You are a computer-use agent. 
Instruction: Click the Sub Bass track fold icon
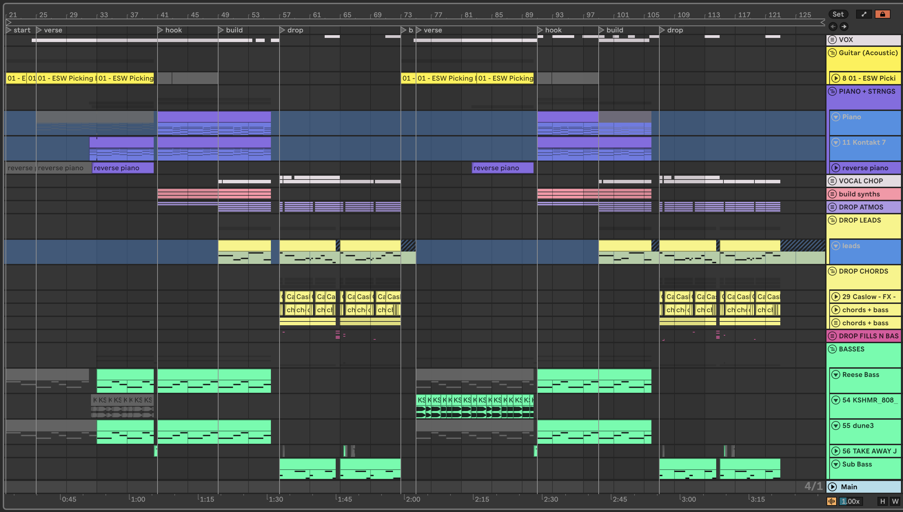[835, 464]
